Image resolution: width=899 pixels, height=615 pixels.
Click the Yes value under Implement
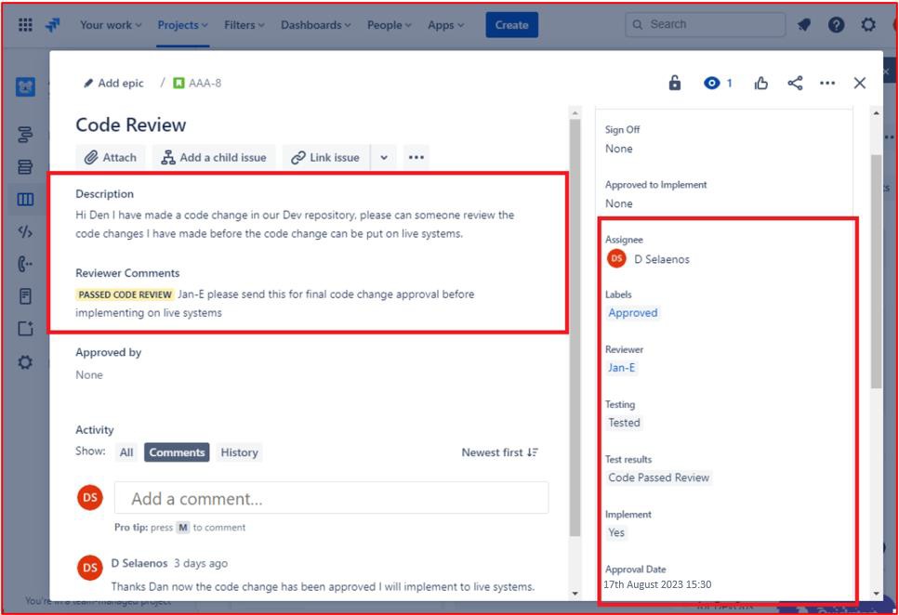[616, 533]
